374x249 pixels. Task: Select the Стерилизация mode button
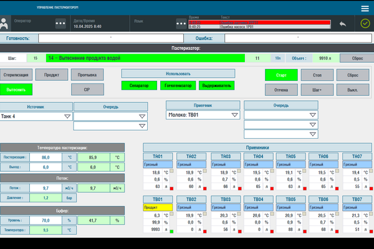tap(16, 75)
